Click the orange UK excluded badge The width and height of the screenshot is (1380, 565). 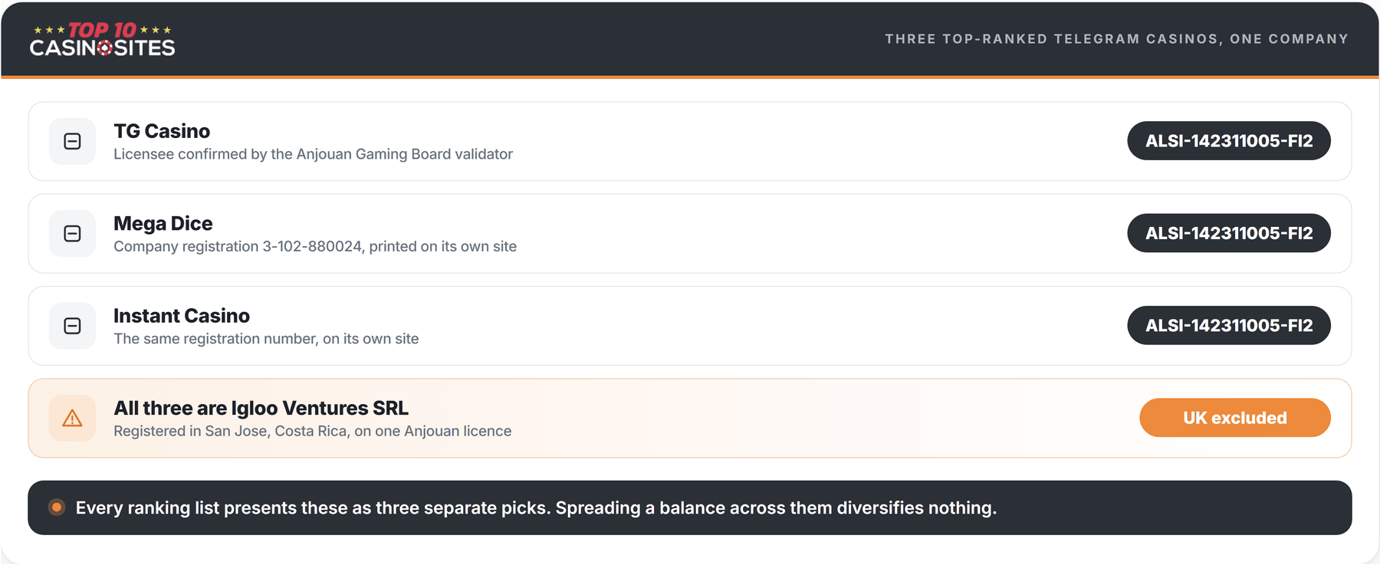point(1235,418)
